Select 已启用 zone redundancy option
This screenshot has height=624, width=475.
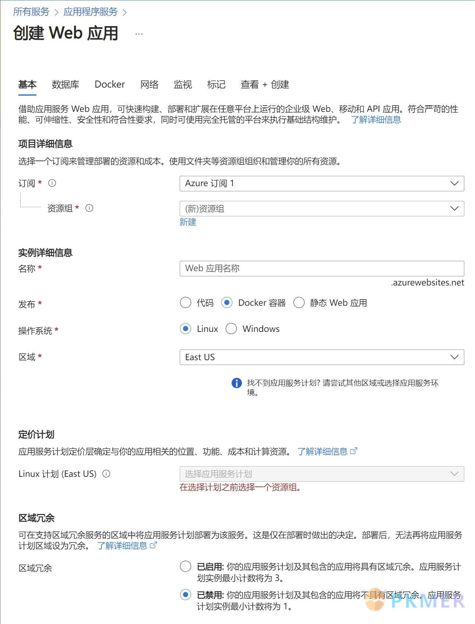186,567
